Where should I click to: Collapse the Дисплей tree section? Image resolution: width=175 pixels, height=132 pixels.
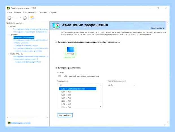coord(8,35)
